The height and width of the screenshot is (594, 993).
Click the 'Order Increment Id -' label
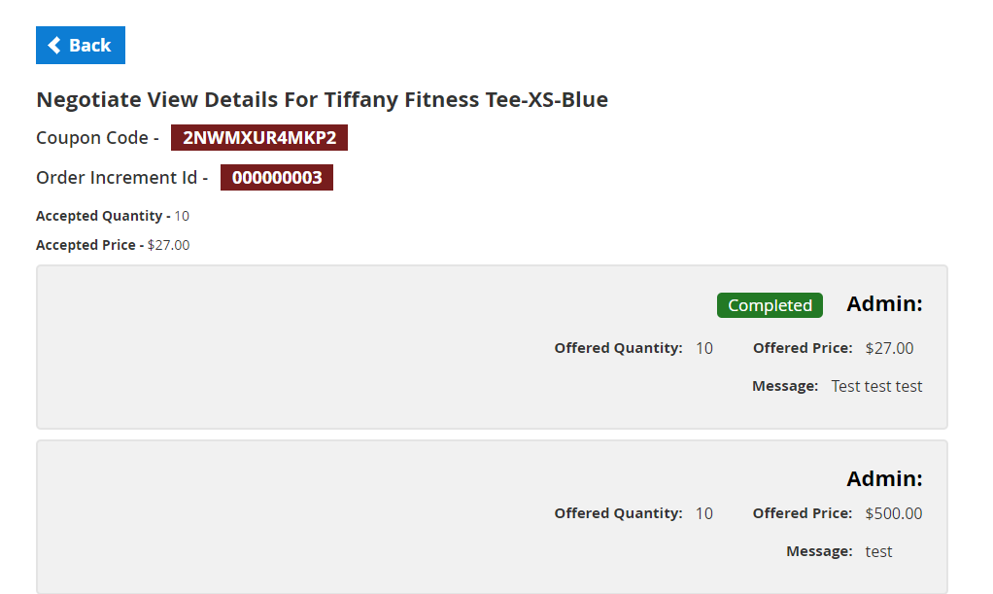[121, 178]
